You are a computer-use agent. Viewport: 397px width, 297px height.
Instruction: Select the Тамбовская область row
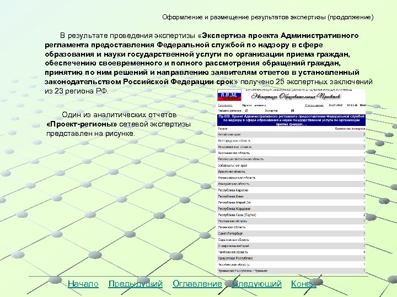coord(292,252)
